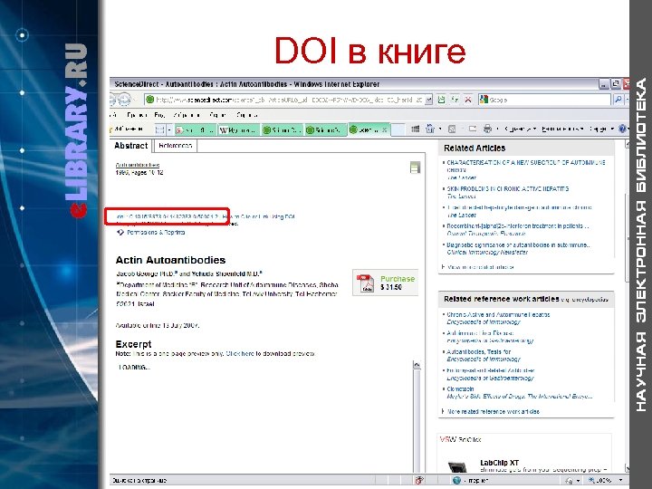Click the green book icon near article header
Image resolution: width=652 pixels, height=489 pixels.
coord(415,168)
